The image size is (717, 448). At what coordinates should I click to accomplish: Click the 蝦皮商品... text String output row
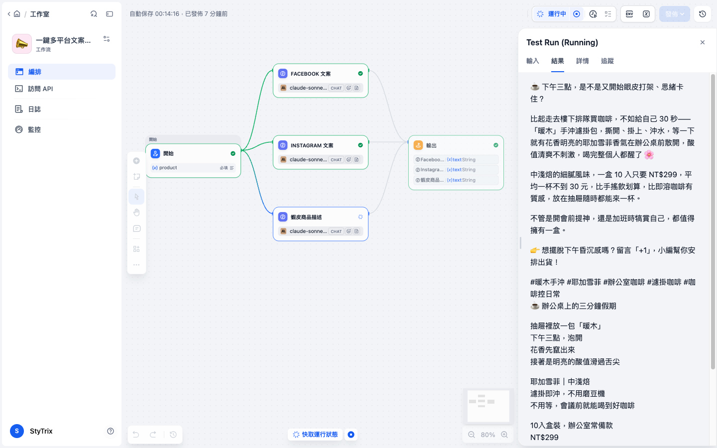pyautogui.click(x=456, y=180)
